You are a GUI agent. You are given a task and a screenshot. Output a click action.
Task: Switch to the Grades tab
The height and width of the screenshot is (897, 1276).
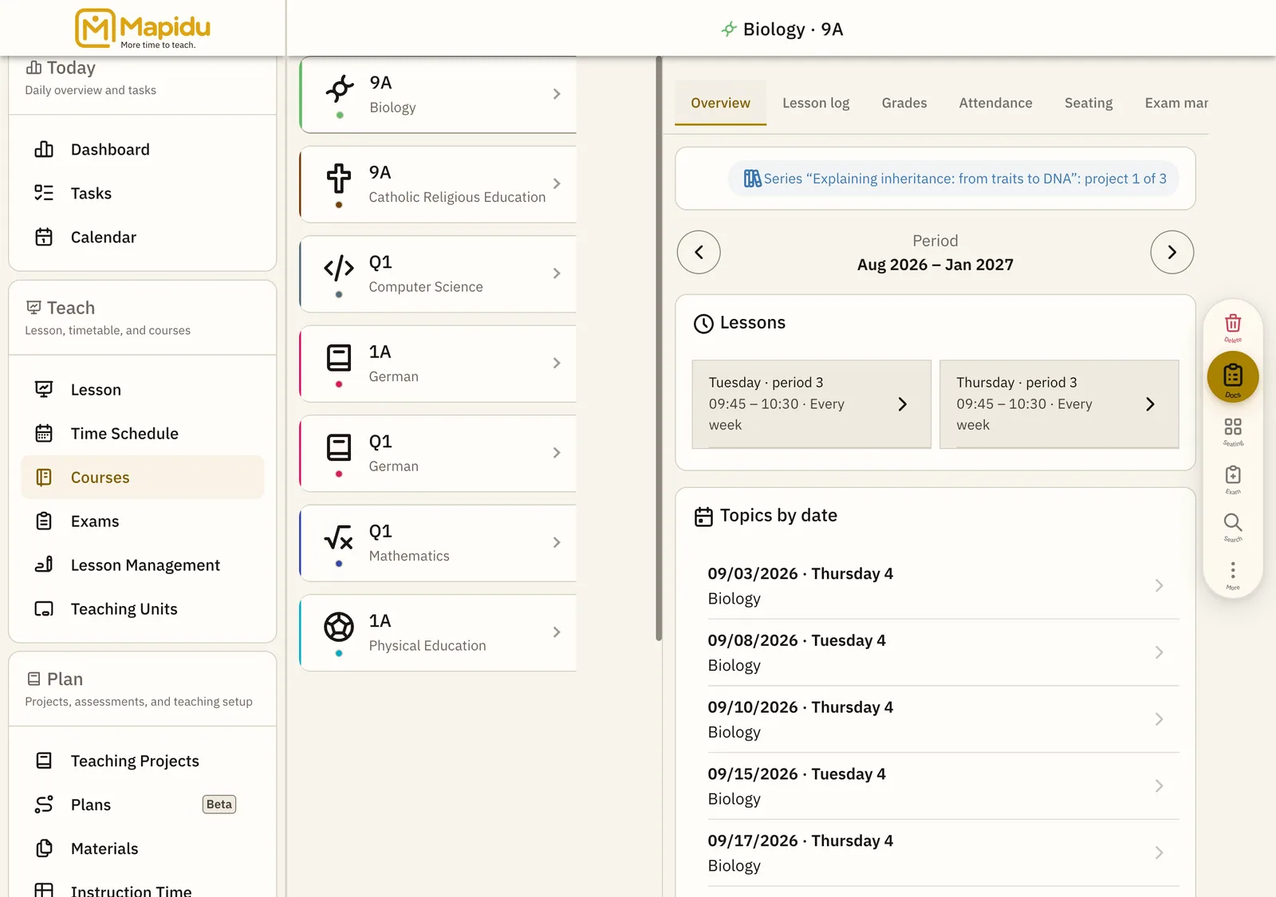[x=904, y=103]
